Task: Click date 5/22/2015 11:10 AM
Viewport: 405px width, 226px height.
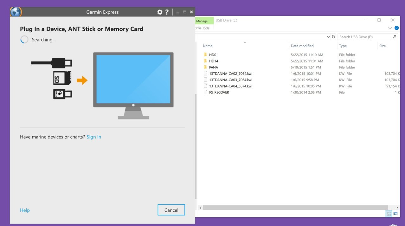Action: [307, 55]
